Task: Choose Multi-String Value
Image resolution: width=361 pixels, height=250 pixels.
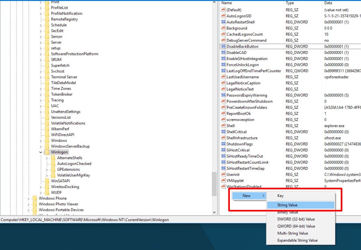Action: [x=300, y=233]
